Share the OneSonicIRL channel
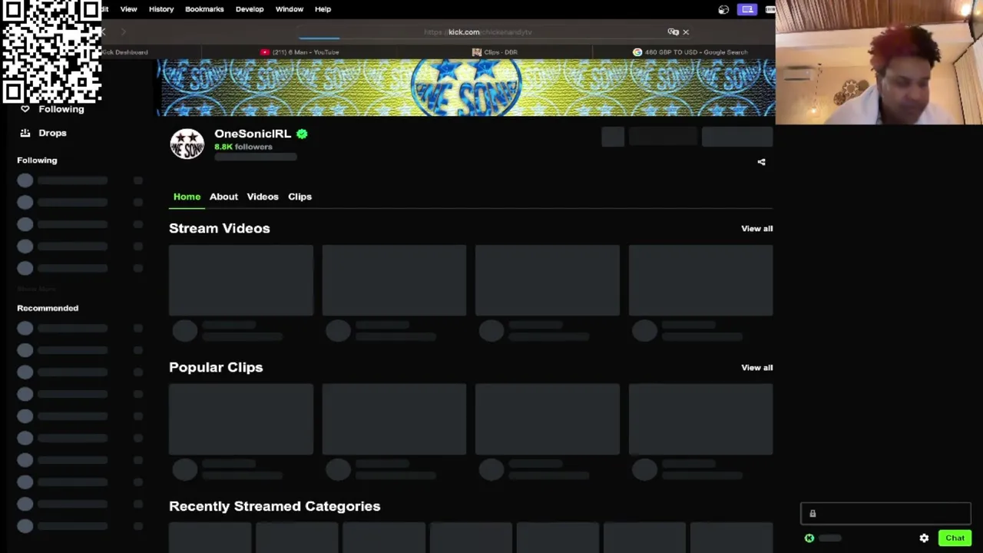Image resolution: width=983 pixels, height=553 pixels. [x=761, y=162]
